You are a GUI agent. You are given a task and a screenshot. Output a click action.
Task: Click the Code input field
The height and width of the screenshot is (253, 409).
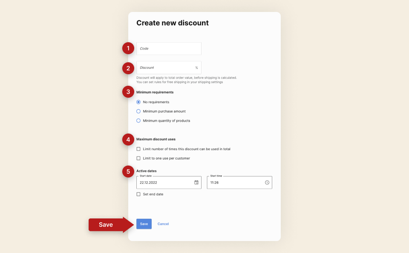tap(169, 48)
